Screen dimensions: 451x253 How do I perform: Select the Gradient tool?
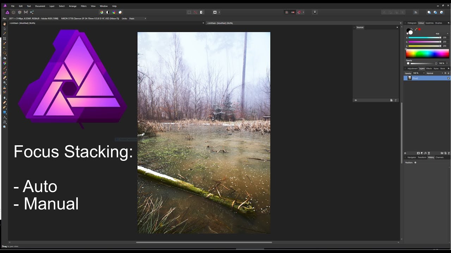pos(5,63)
